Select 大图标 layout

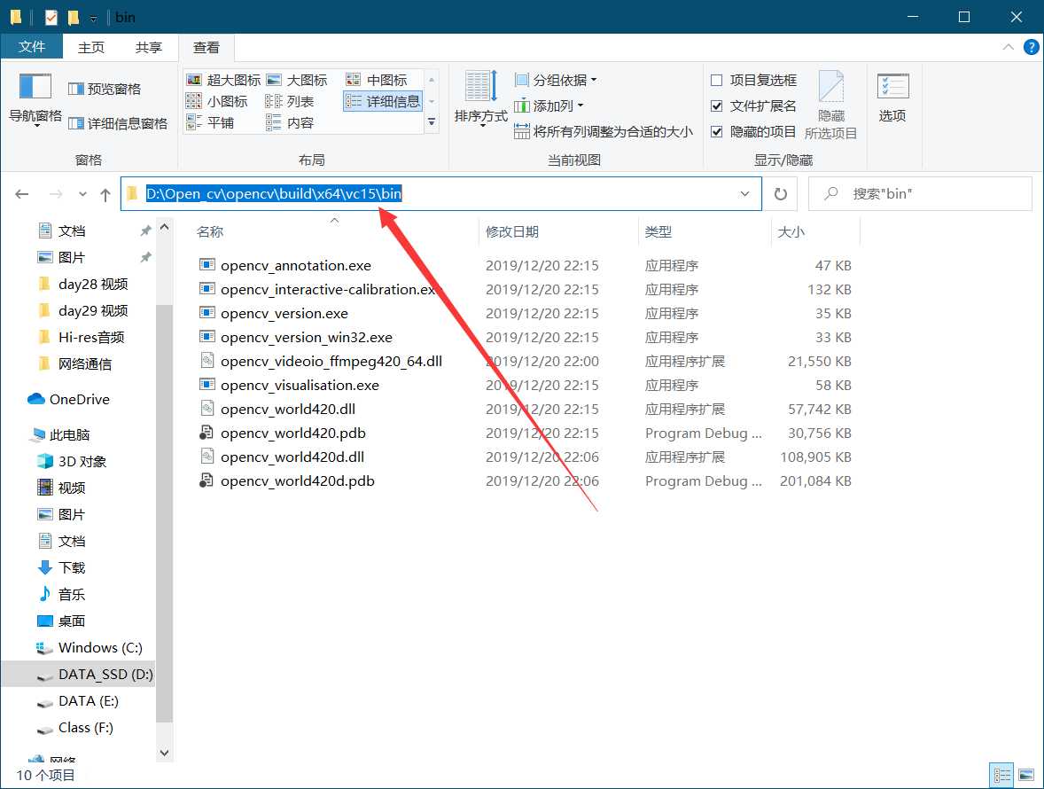click(x=297, y=80)
